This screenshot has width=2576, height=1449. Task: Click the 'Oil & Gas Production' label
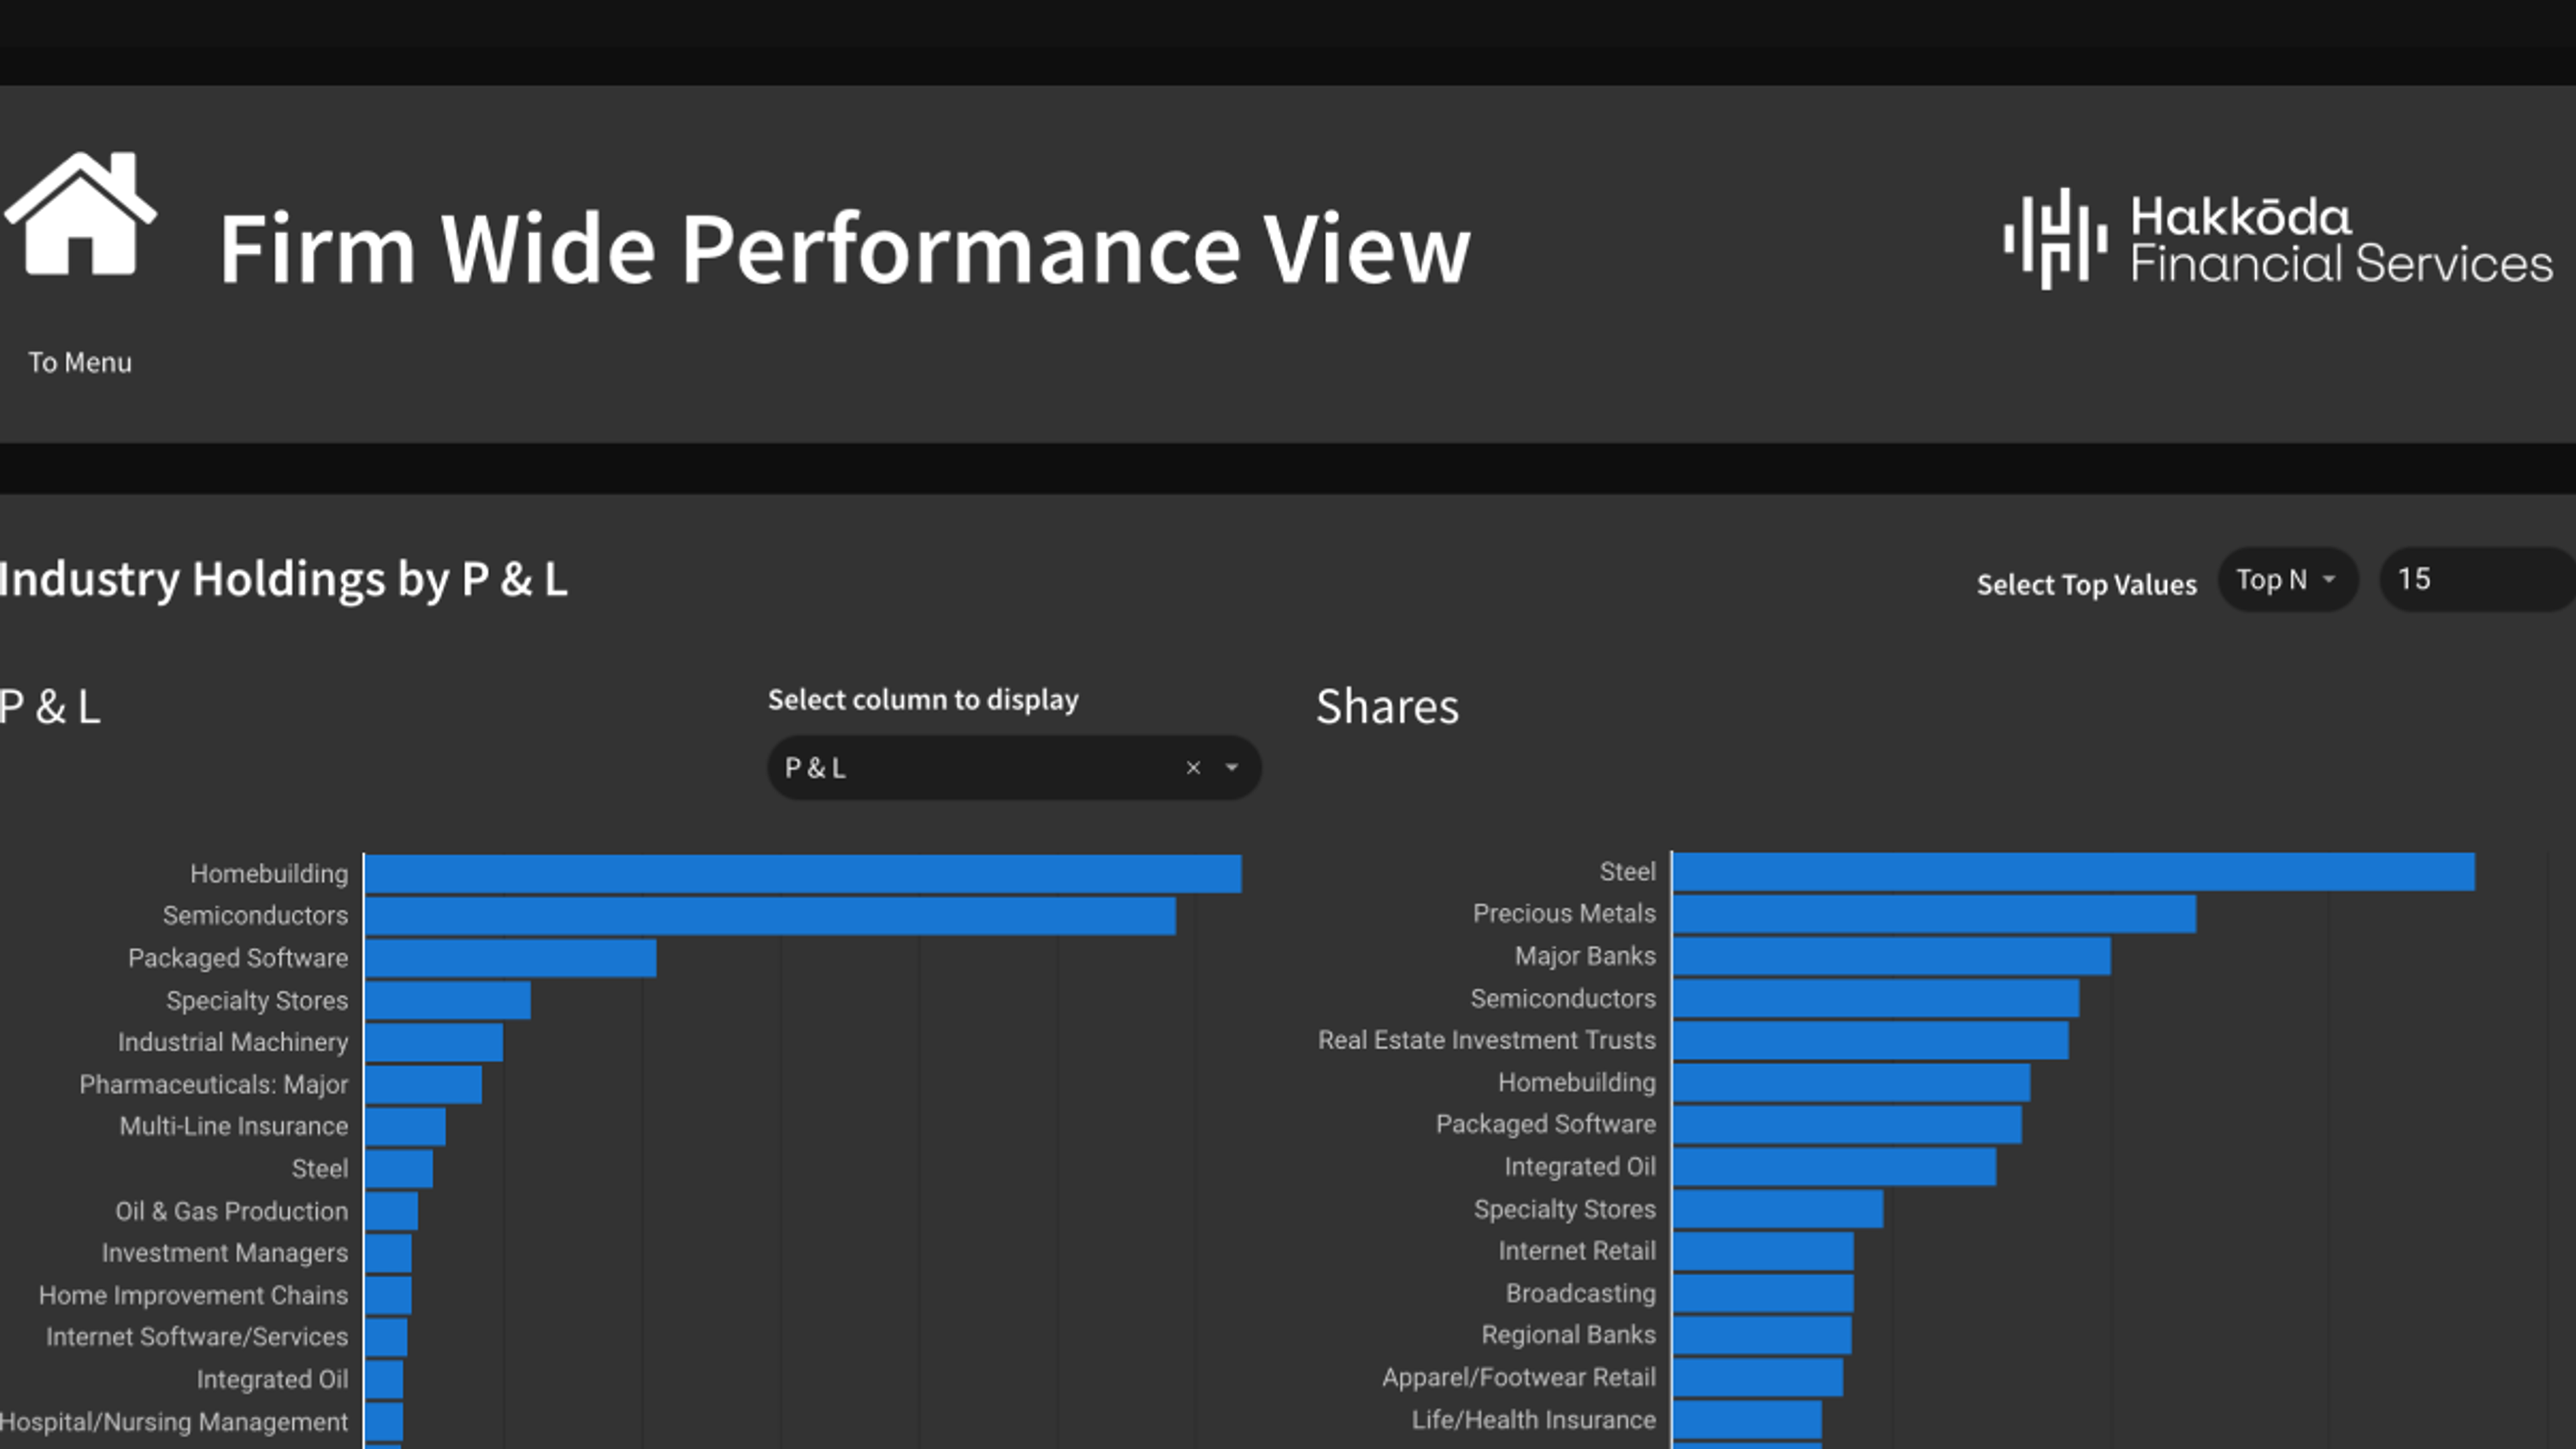click(232, 1211)
